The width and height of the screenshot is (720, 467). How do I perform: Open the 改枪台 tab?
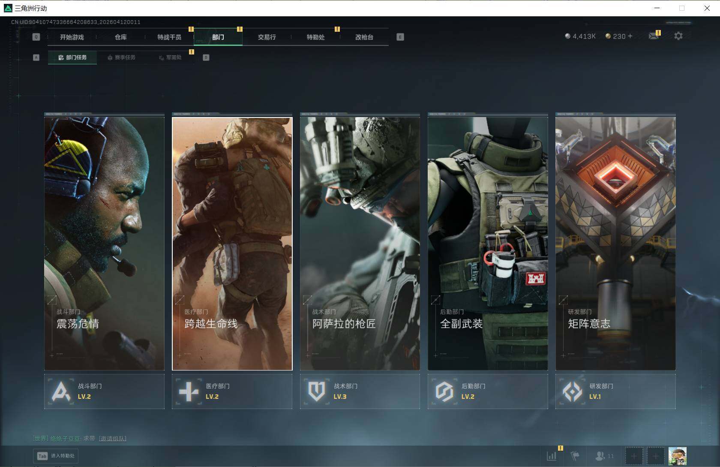click(364, 37)
